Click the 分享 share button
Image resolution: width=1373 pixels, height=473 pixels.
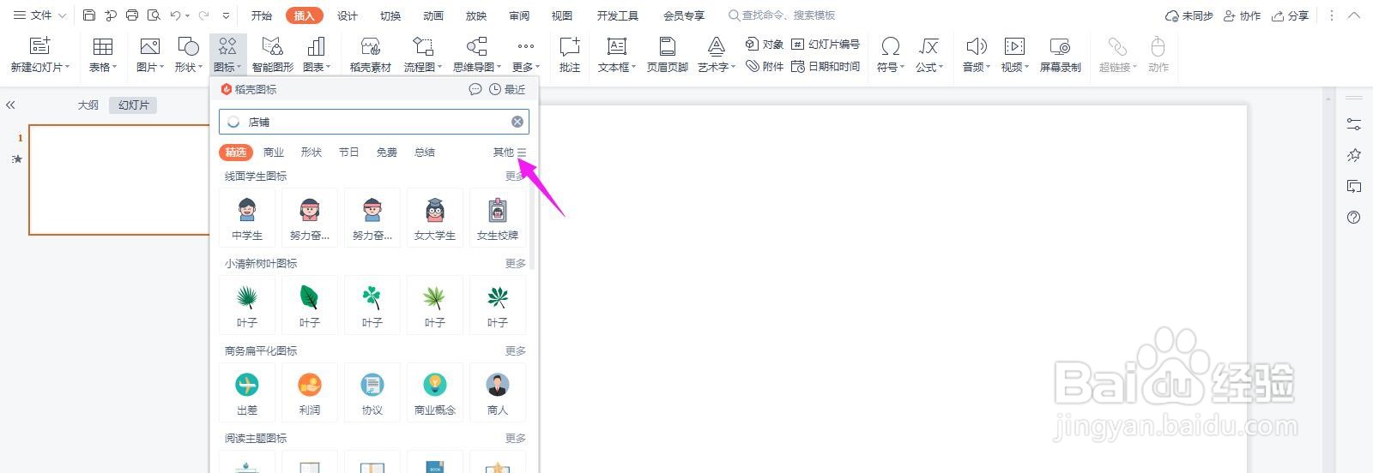point(1291,15)
